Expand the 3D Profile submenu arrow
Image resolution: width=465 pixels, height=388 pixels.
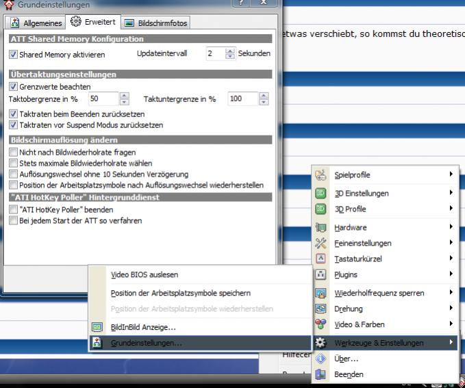tap(451, 208)
